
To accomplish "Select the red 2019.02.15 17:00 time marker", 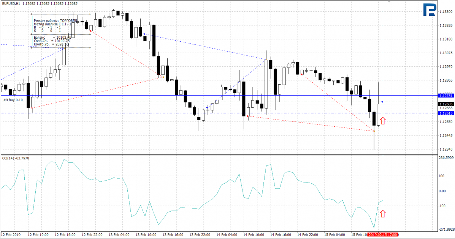I will coord(383,235).
